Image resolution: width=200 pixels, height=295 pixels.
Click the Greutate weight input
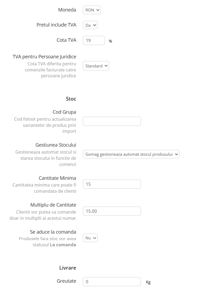pyautogui.click(x=112, y=282)
